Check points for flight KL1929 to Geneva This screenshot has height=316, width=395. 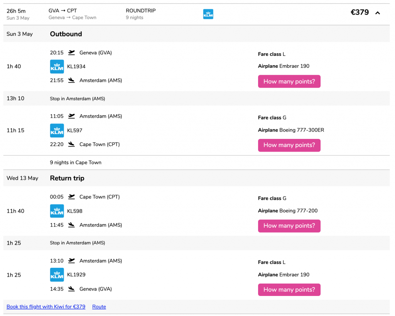coord(289,289)
